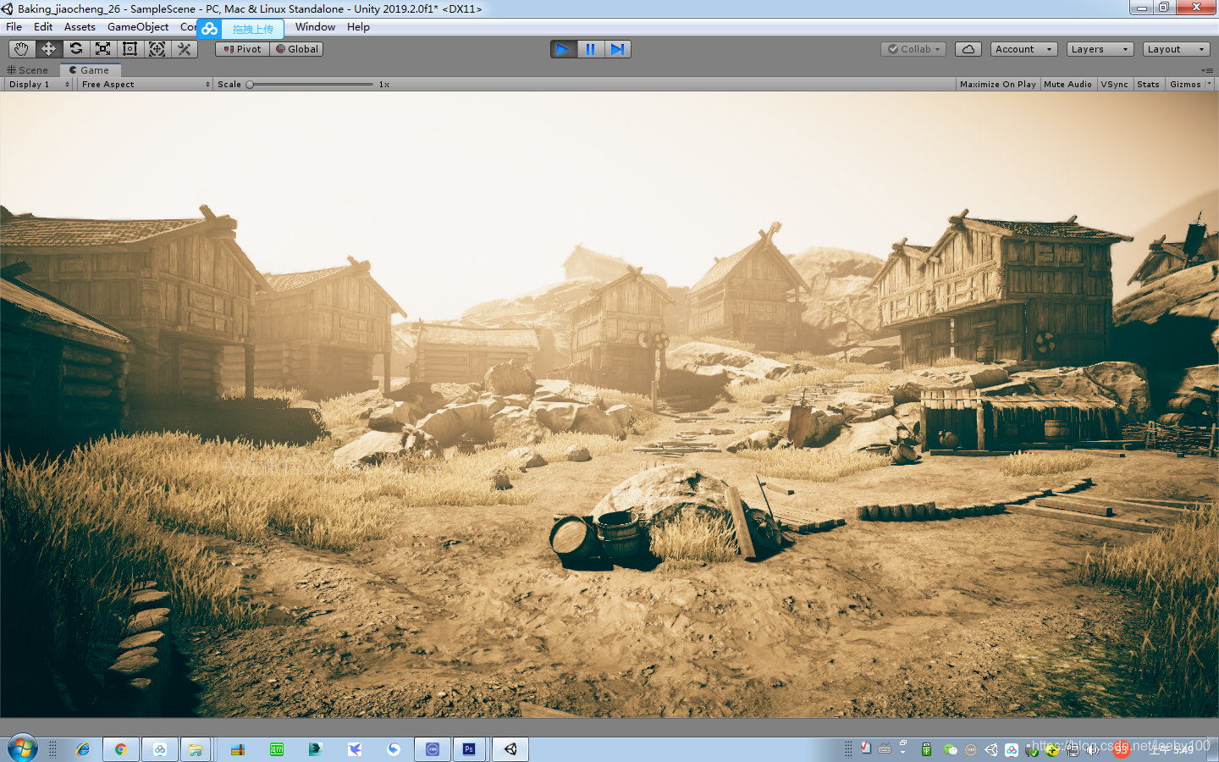The height and width of the screenshot is (762, 1219).
Task: Toggle the Pivot handle position
Action: coord(242,49)
